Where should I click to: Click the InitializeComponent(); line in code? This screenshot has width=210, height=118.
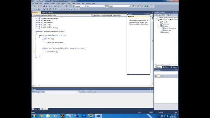55,43
